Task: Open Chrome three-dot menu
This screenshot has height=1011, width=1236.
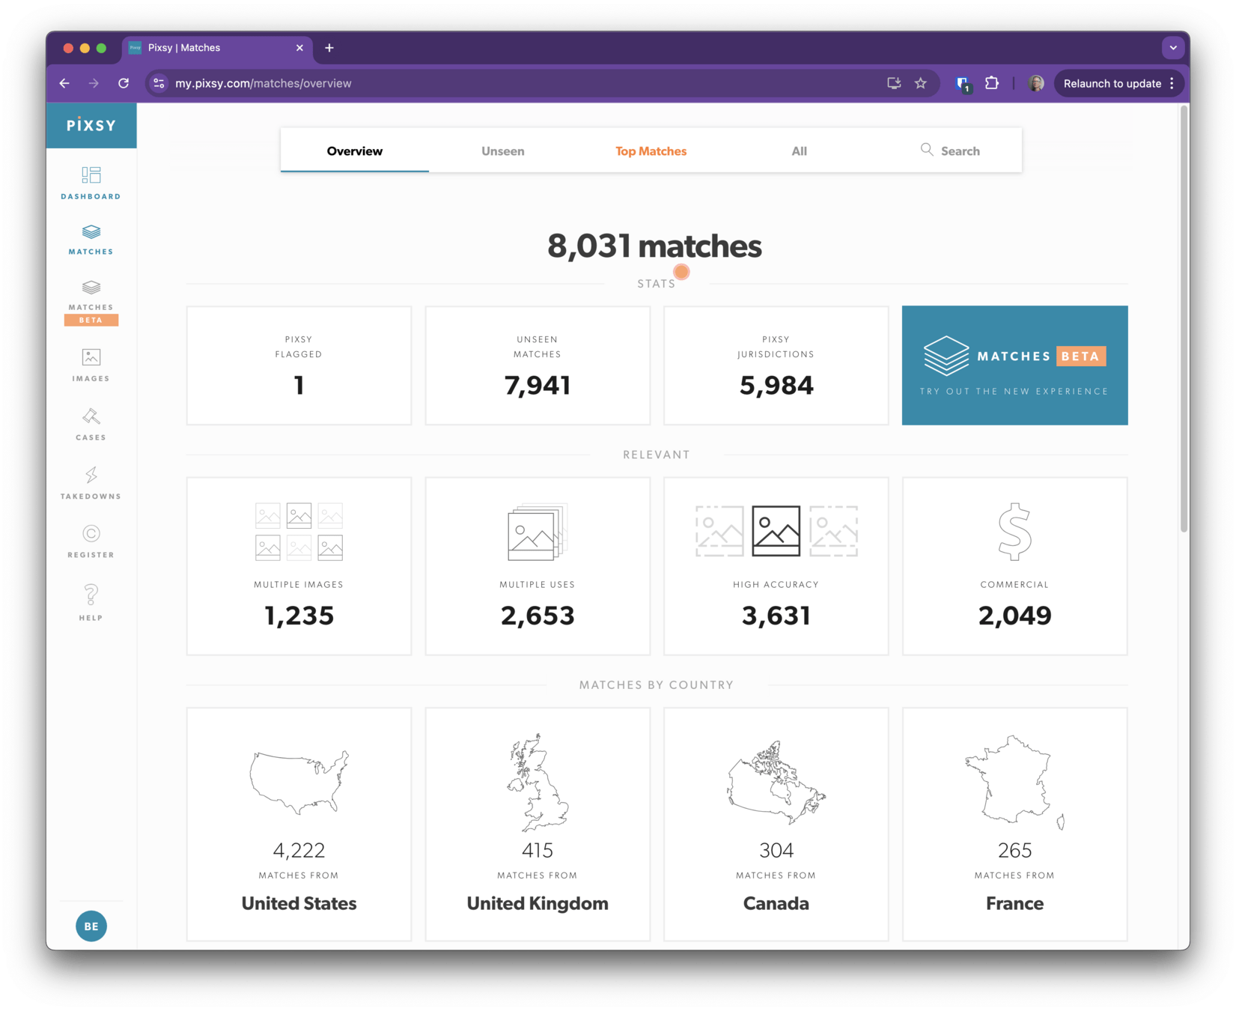Action: click(x=1172, y=83)
